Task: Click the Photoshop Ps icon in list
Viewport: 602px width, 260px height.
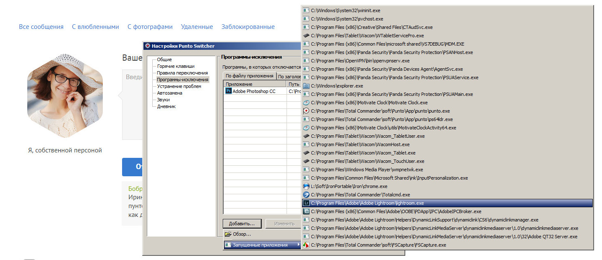Action: pos(229,91)
